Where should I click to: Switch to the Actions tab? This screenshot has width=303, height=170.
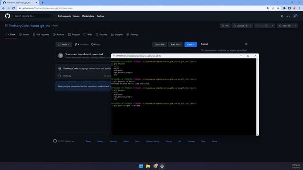59,34
